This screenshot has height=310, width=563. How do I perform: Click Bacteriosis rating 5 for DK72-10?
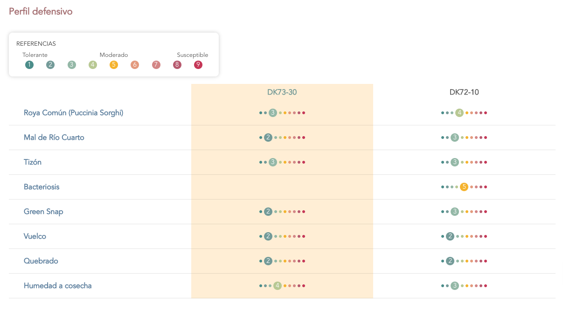[x=464, y=187]
